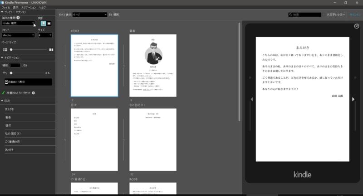Click the 3% progress value text
Viewport: 363px width, 196px height.
(47, 73)
